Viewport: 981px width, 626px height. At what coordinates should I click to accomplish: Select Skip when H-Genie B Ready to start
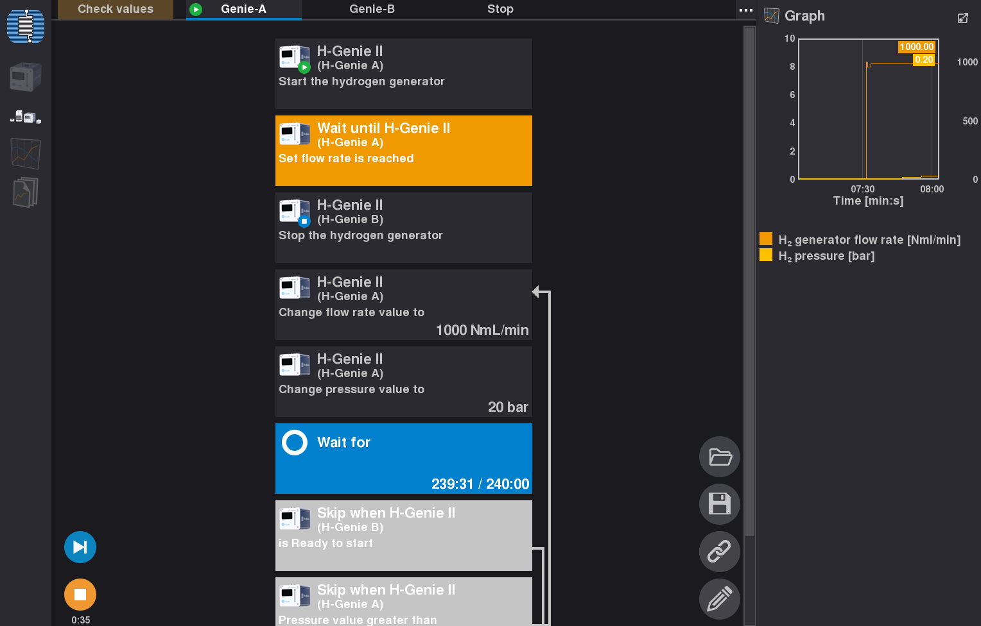coord(404,536)
